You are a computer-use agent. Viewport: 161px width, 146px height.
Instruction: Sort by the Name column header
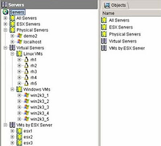click(x=131, y=13)
